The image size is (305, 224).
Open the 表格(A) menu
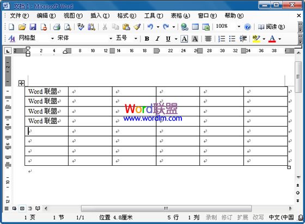click(180, 16)
